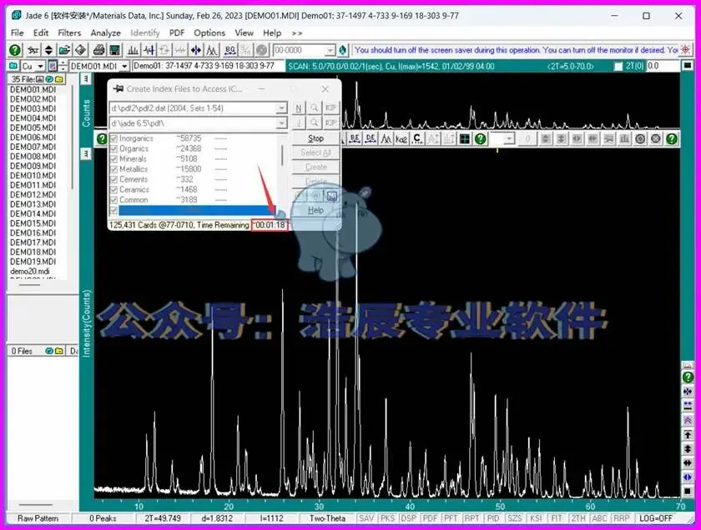
Task: Click the flame icon beside PDF number box
Action: coord(343,50)
